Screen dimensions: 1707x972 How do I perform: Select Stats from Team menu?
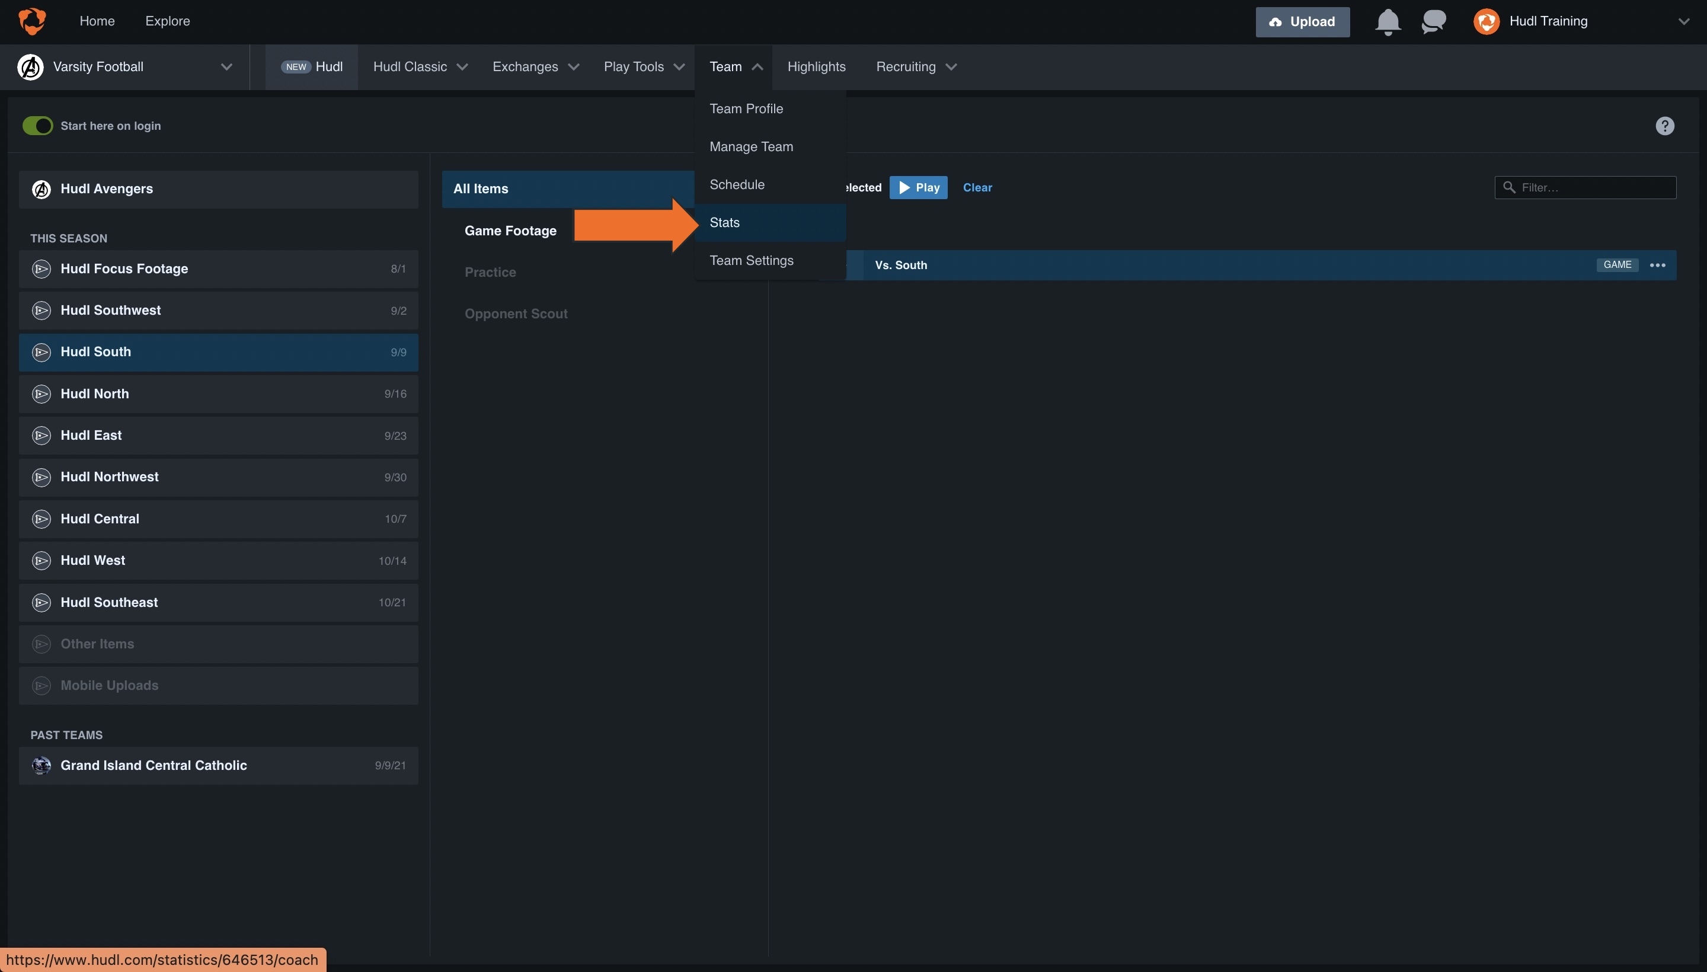coord(770,223)
